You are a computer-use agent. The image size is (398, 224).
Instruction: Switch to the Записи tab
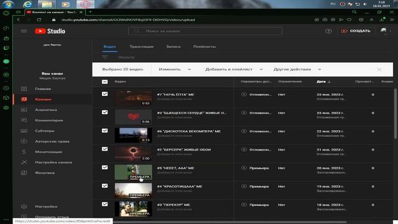[174, 47]
